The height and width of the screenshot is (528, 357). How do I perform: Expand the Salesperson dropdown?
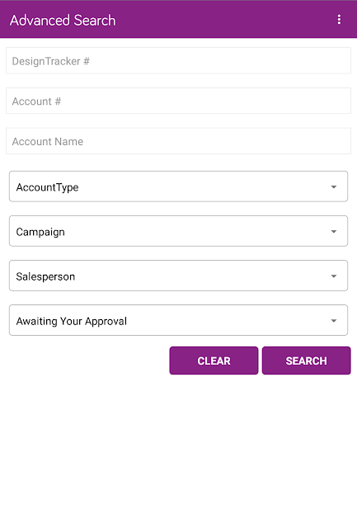[x=178, y=276]
